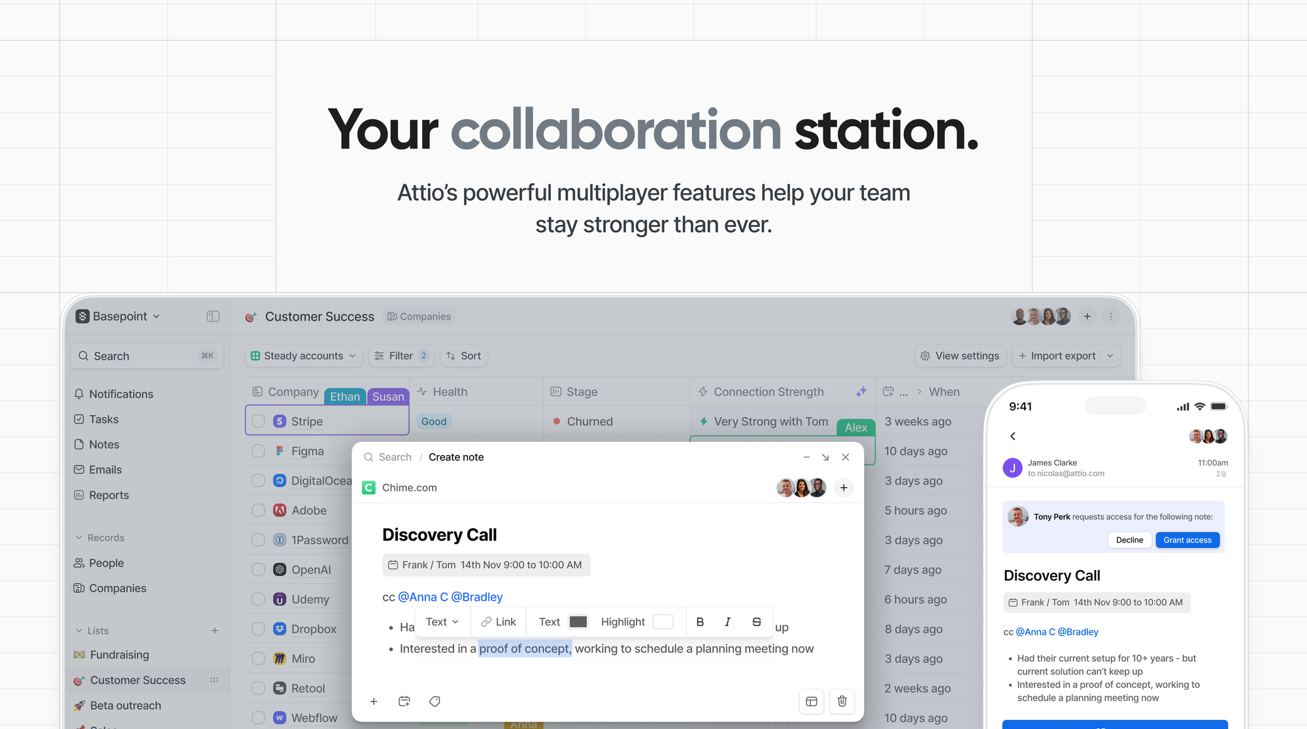The width and height of the screenshot is (1307, 729).
Task: Add collaborator with plus icon beside Chime.com avatars
Action: click(844, 488)
